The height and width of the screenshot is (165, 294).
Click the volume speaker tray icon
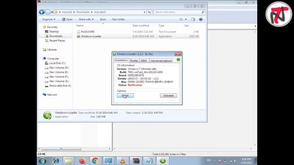pyautogui.click(x=235, y=161)
